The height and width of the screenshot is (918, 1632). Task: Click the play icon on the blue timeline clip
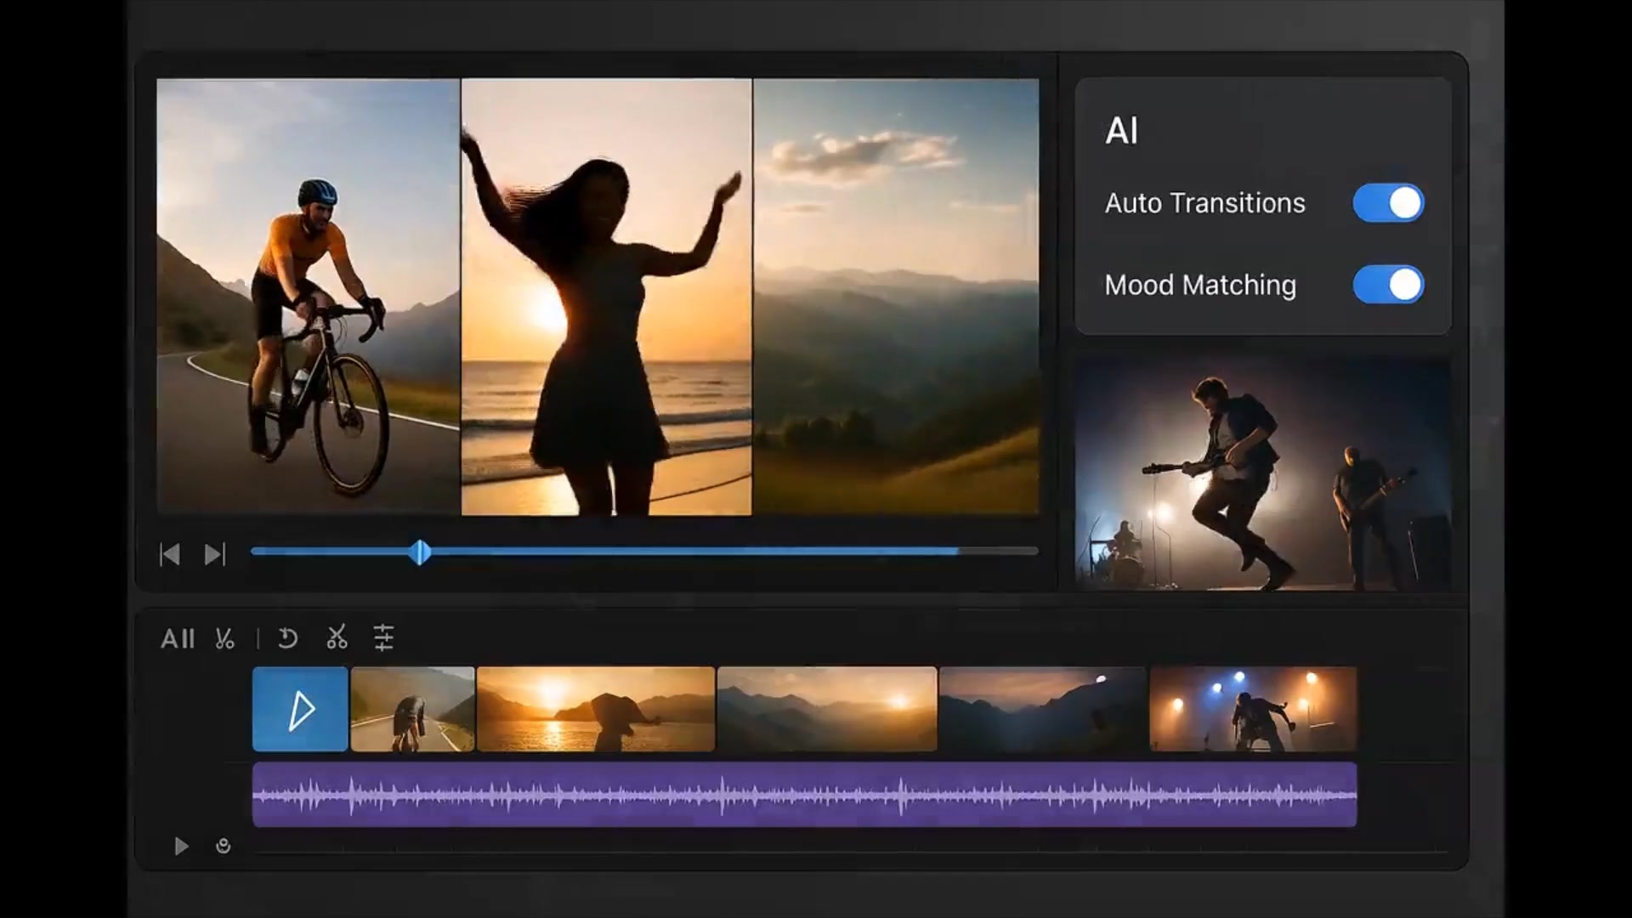[301, 708]
